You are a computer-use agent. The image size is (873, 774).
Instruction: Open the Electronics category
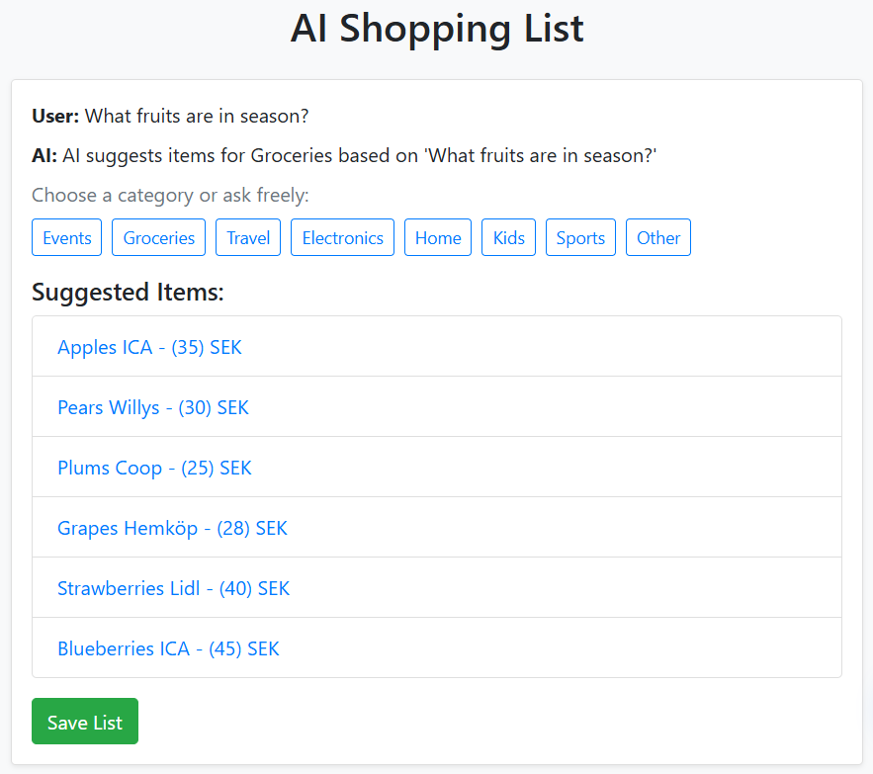(342, 237)
